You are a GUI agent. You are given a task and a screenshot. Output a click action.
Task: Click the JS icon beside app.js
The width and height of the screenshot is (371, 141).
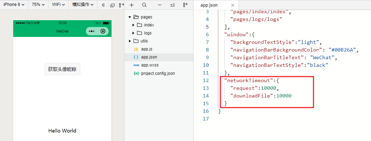tap(136, 49)
